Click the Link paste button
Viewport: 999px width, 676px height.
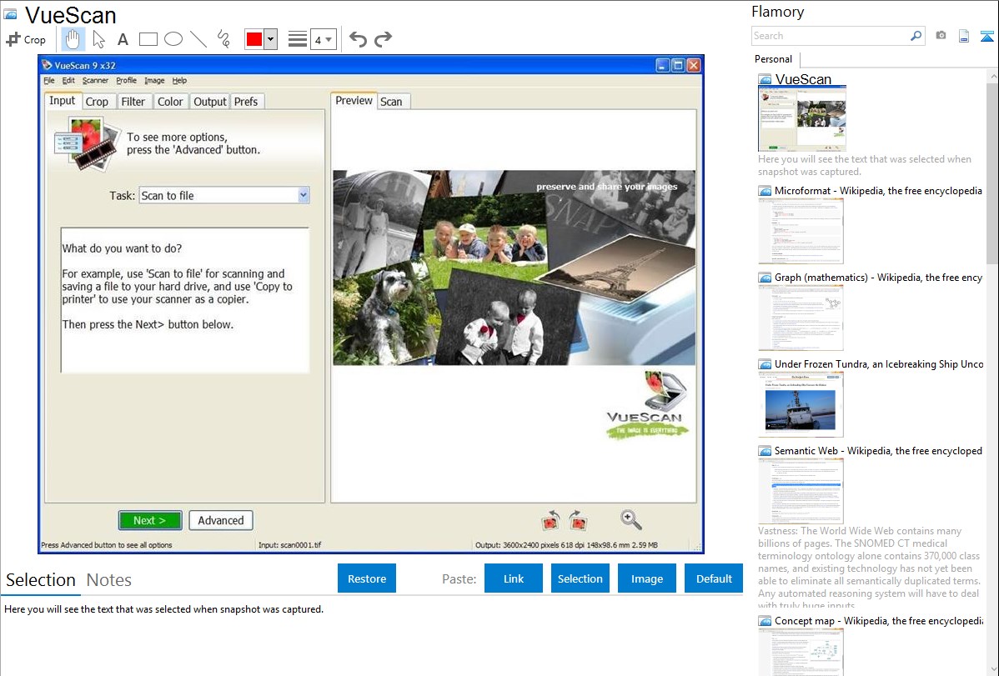(514, 578)
